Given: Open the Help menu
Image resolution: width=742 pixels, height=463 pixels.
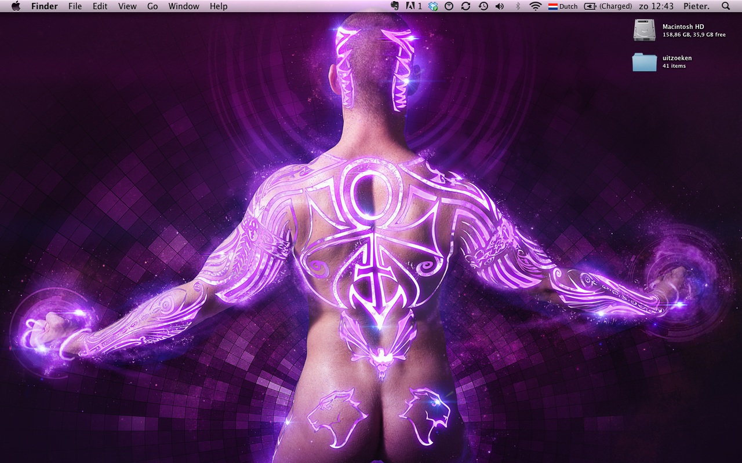Looking at the screenshot, I should click(x=219, y=6).
